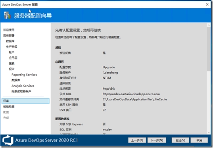The height and width of the screenshot is (148, 213).
Task: Click the 服务帐户 label
Action: 65,73
